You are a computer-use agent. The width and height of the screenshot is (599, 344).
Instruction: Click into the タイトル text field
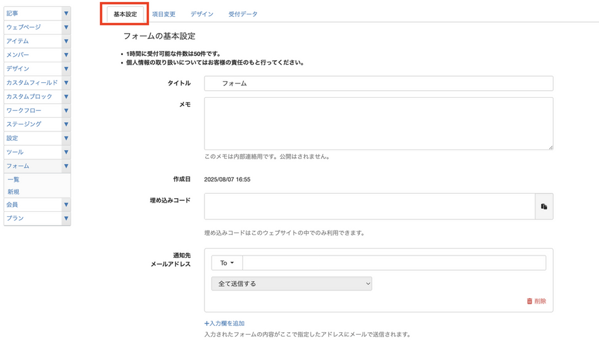[x=379, y=83]
